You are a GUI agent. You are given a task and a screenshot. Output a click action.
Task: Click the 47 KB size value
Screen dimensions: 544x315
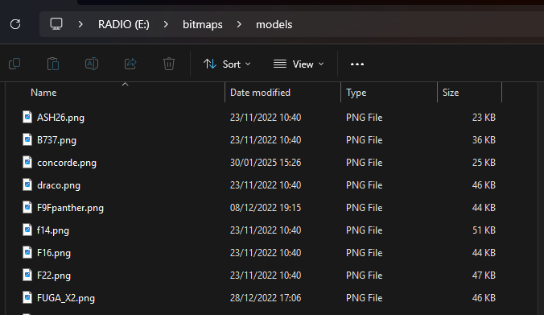(x=484, y=276)
